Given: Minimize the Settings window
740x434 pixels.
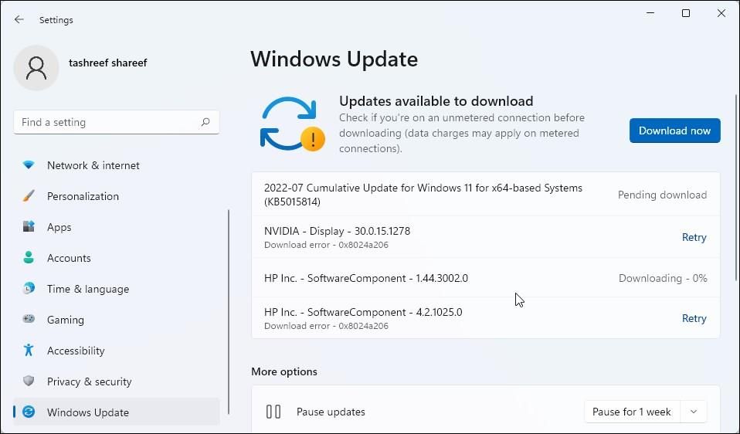Looking at the screenshot, I should (x=650, y=13).
